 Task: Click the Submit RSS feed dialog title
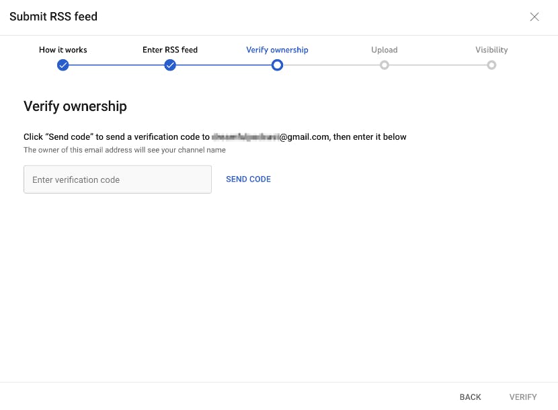pos(53,16)
